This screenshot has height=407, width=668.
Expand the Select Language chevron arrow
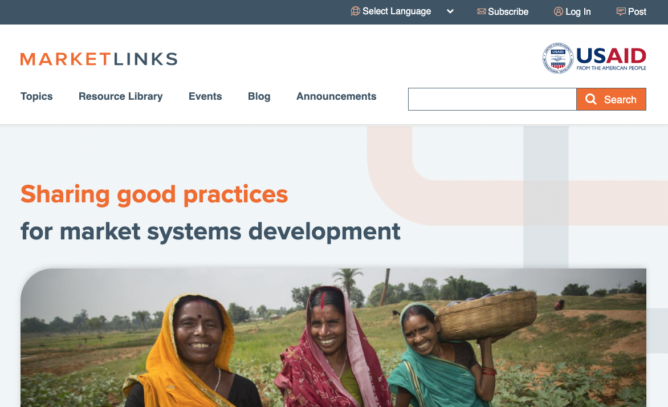[x=450, y=11]
